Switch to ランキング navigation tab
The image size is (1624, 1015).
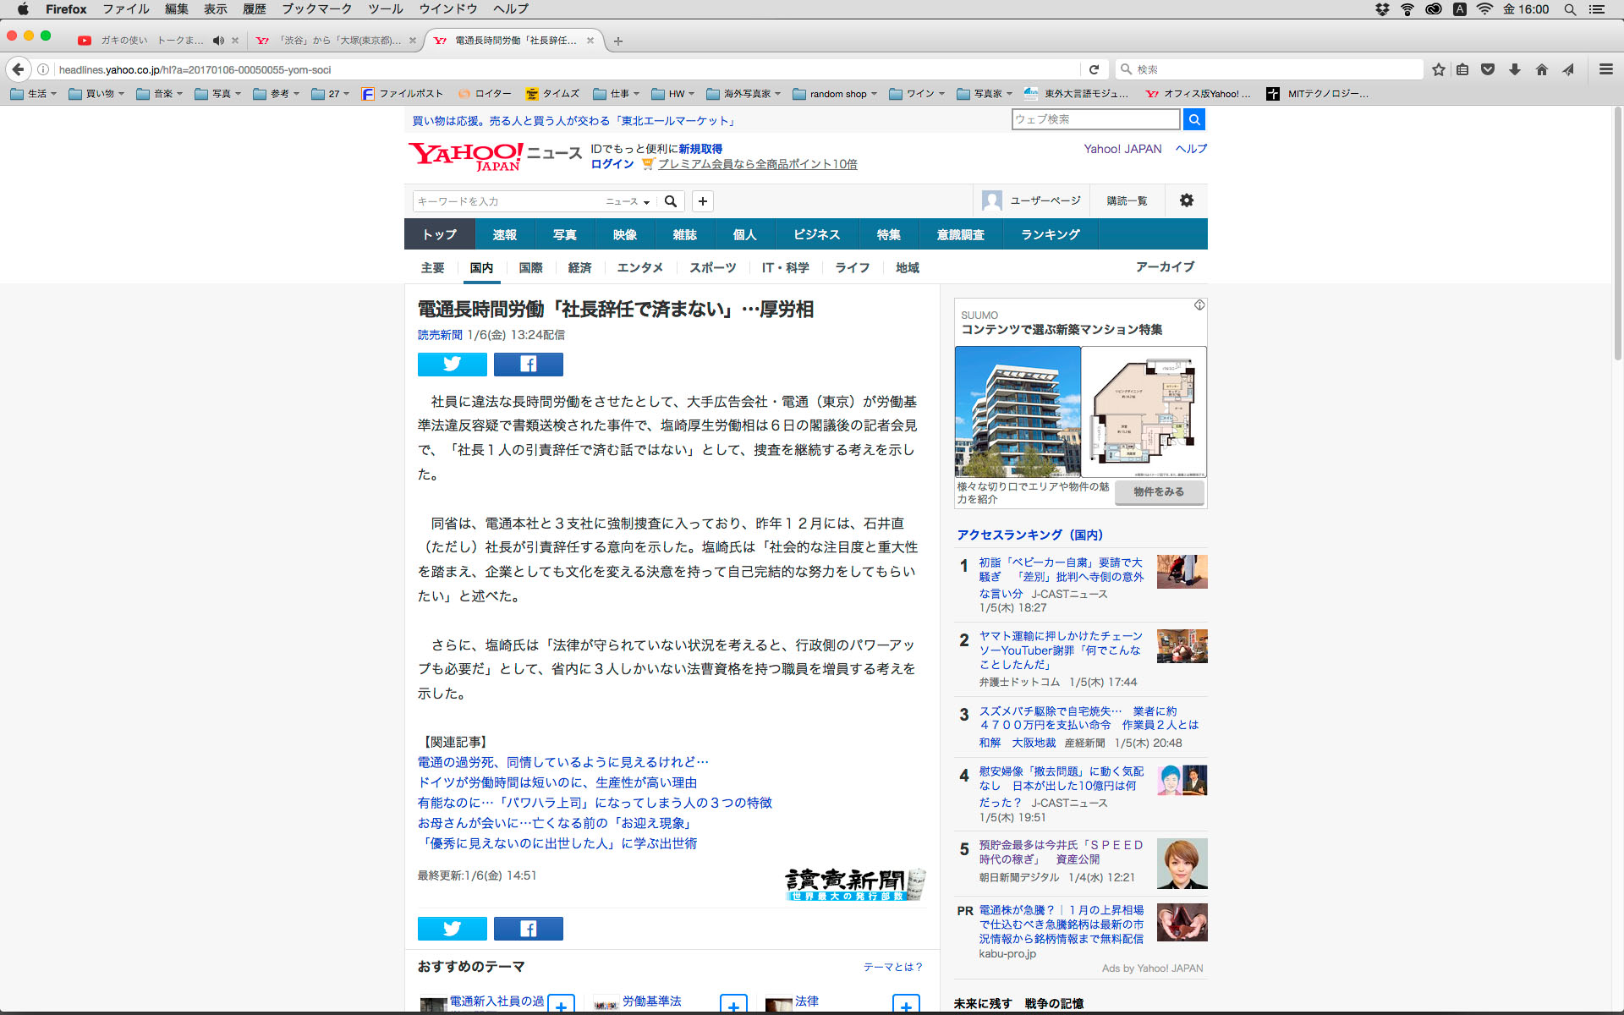pyautogui.click(x=1050, y=234)
